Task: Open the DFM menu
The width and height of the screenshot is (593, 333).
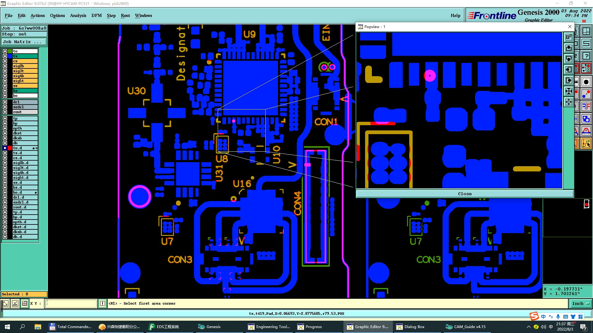Action: 96,15
